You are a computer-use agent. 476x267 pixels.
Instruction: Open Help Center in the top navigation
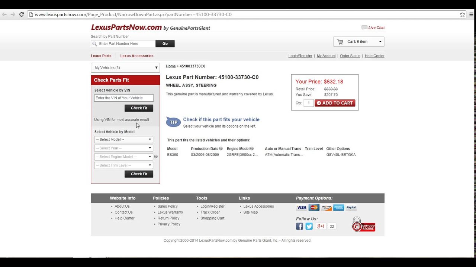click(374, 56)
